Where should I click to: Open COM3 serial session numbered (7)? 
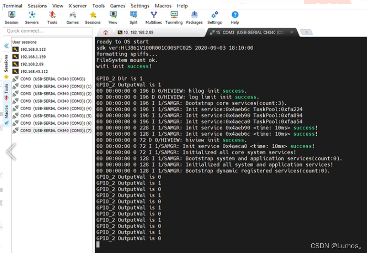pyautogui.click(x=56, y=131)
